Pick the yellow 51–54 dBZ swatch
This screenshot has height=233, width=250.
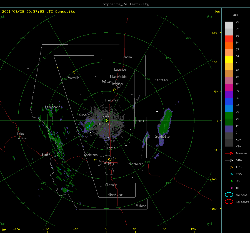229,60
